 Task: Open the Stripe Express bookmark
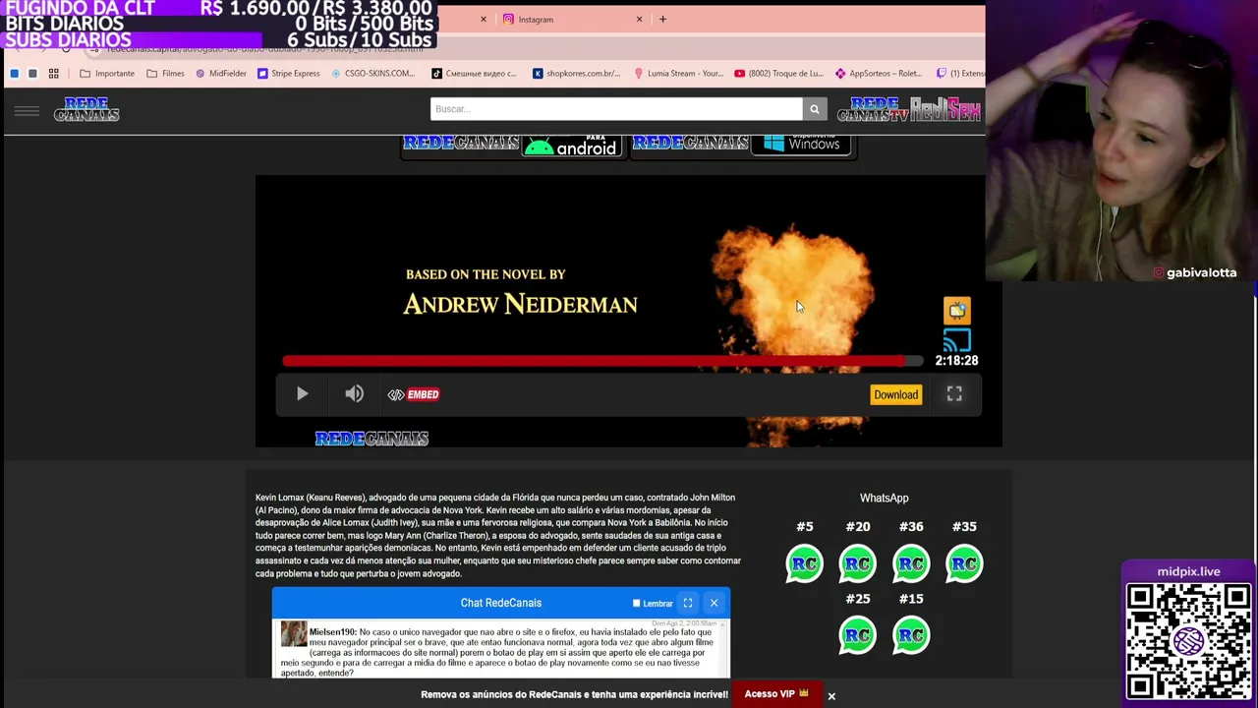289,74
